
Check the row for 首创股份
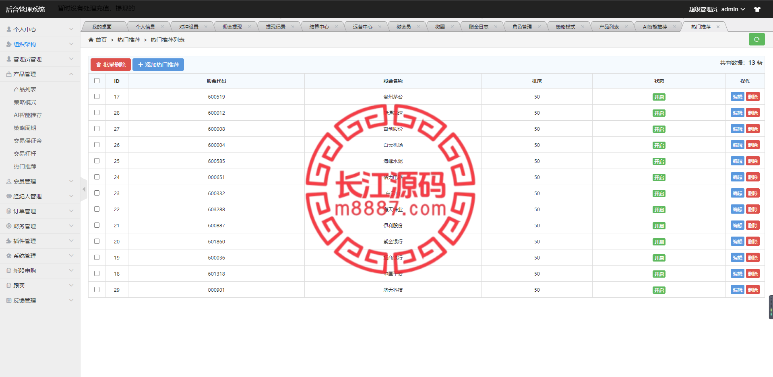click(97, 129)
